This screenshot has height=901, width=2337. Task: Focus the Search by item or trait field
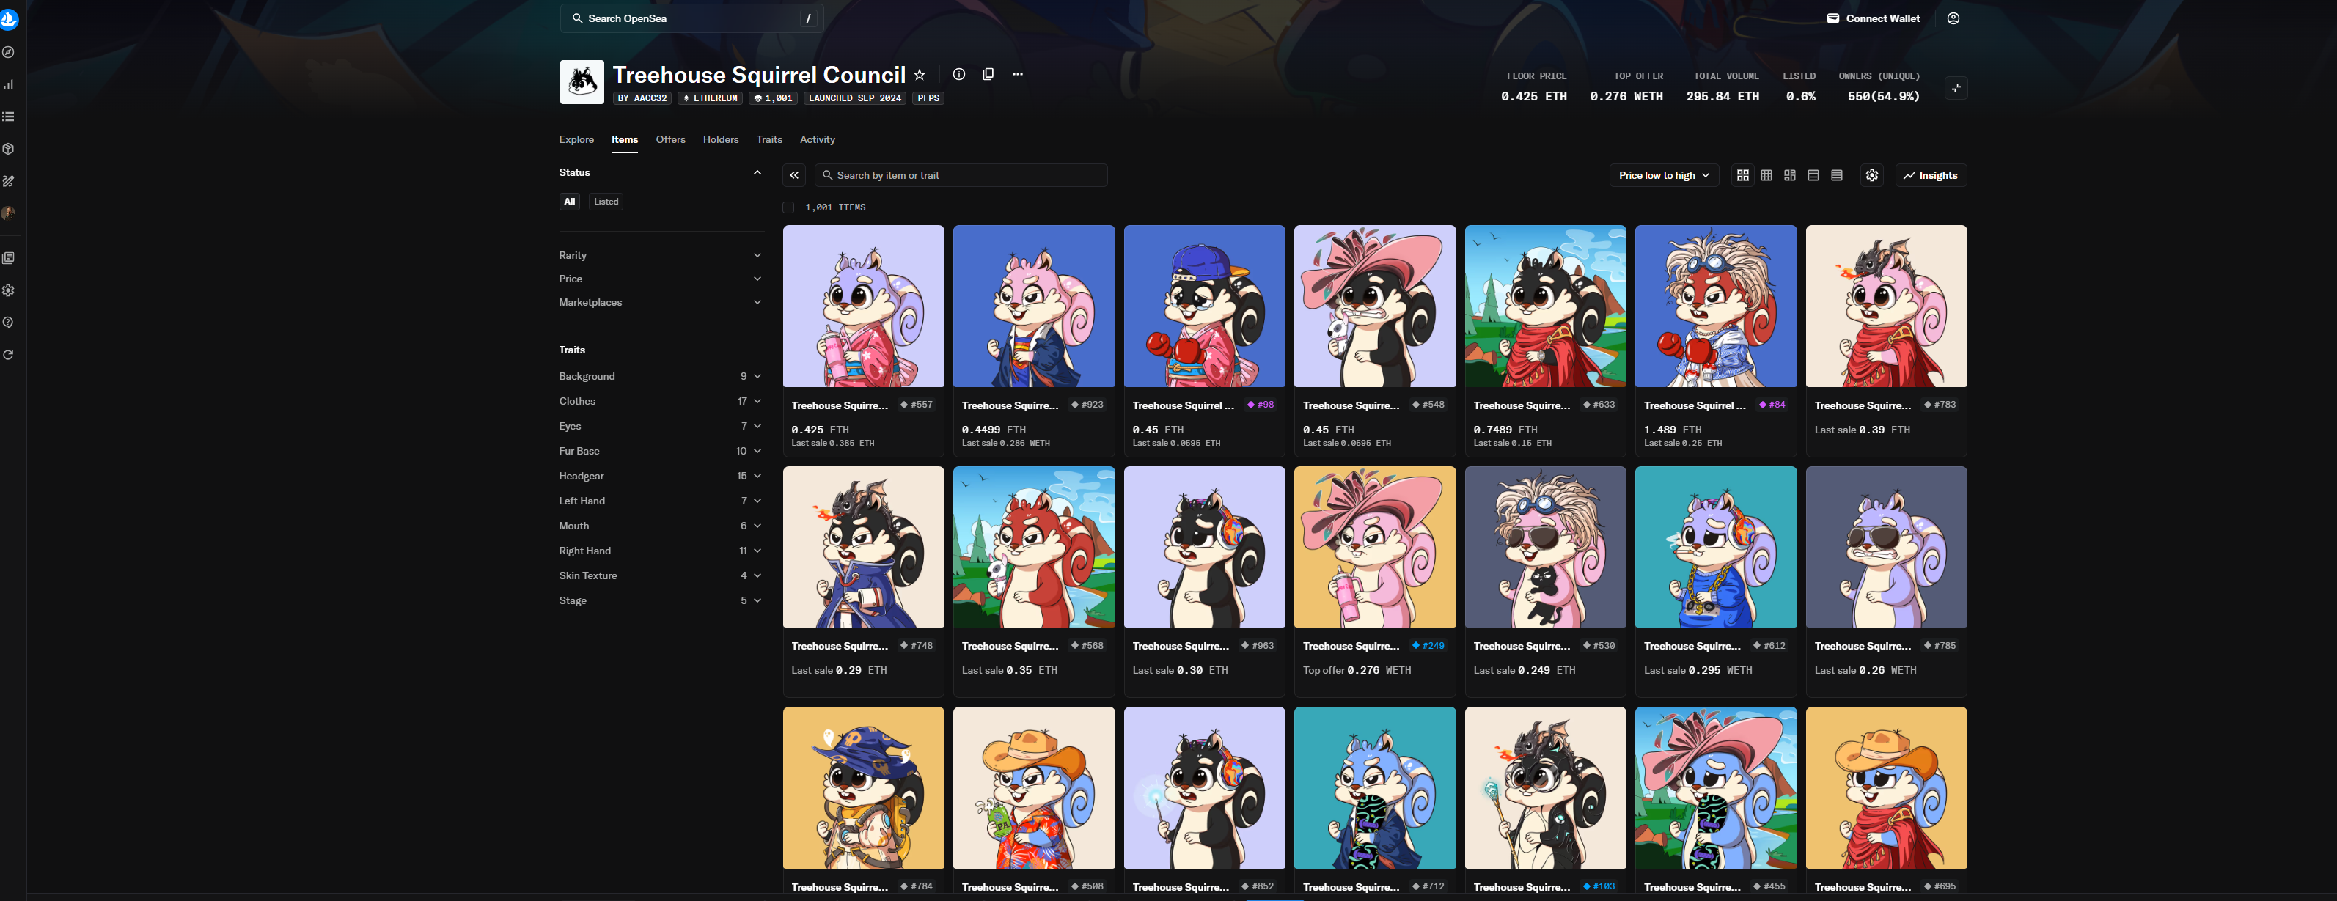pos(961,175)
